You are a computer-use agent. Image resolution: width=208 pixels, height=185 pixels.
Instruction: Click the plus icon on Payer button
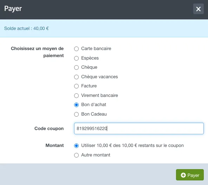click(x=183, y=175)
